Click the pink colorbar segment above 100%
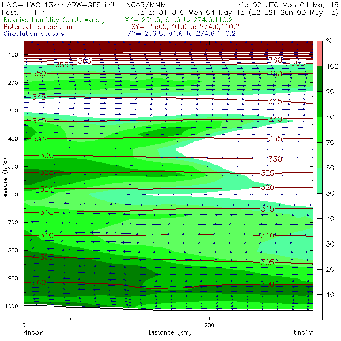 click(x=319, y=53)
